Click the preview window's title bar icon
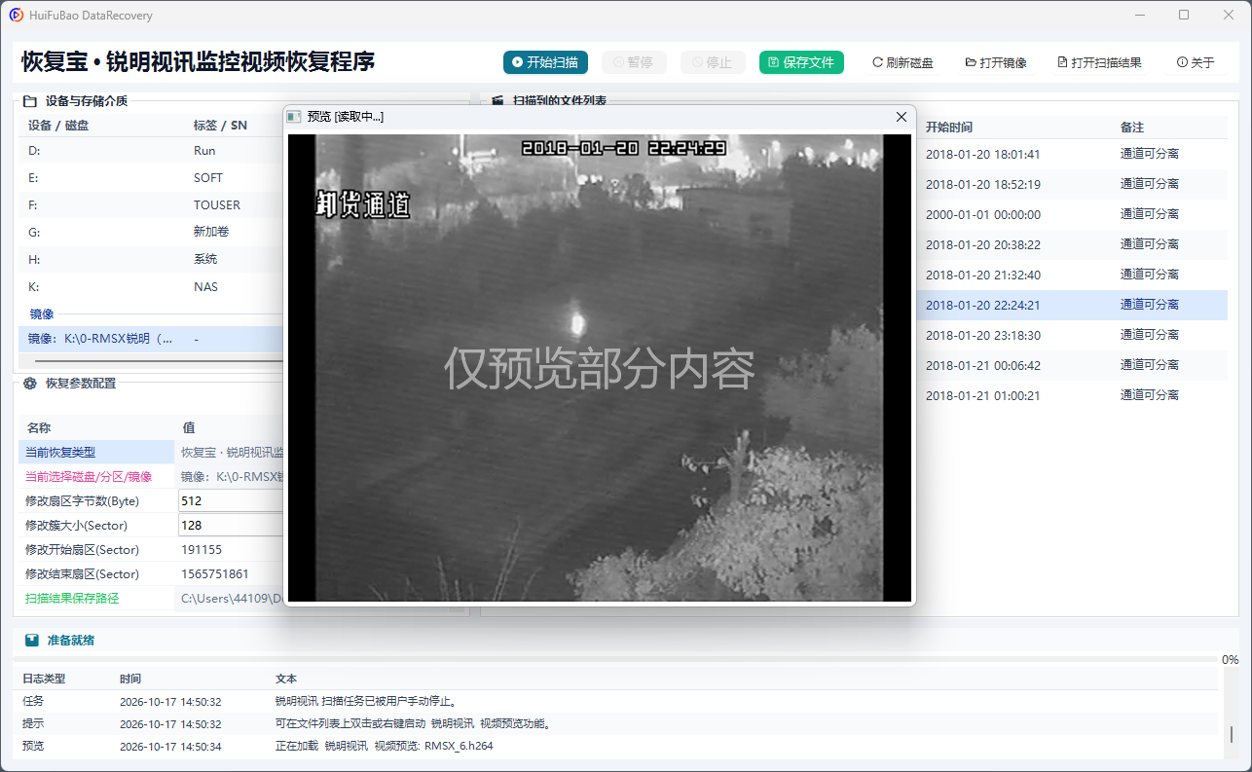1252x772 pixels. [294, 117]
